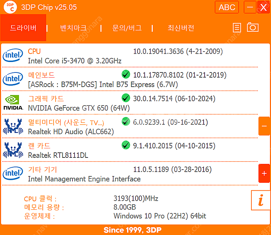Click the 메모리 용량 label
This screenshot has width=271, height=235.
[x=44, y=207]
